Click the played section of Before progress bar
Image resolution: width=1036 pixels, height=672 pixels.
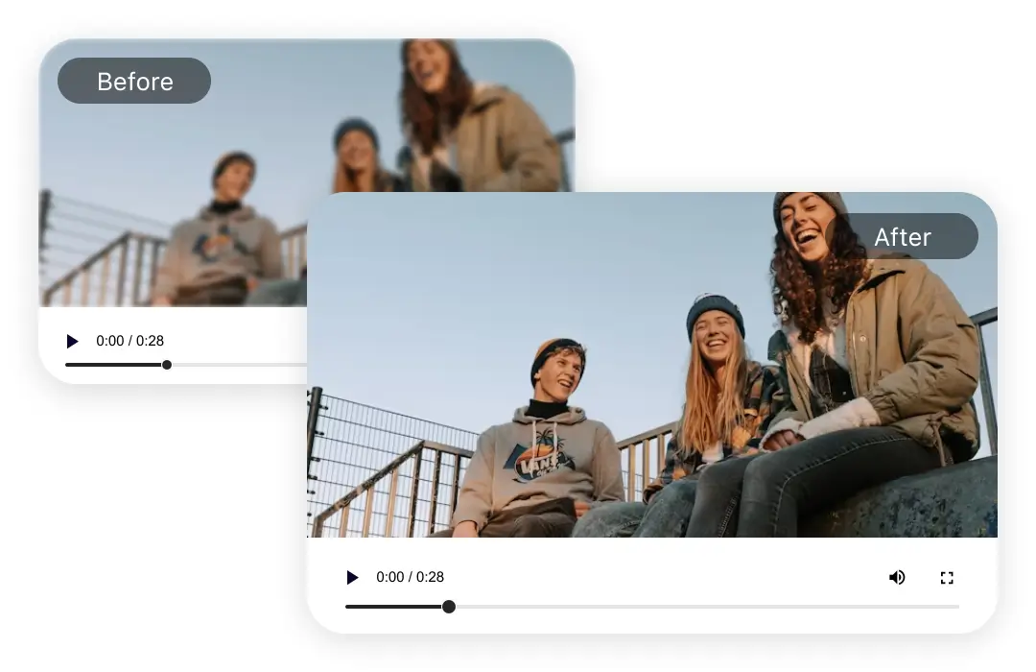pyautogui.click(x=115, y=365)
